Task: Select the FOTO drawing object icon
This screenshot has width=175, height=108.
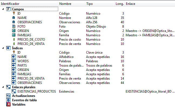Action: pos(14,26)
